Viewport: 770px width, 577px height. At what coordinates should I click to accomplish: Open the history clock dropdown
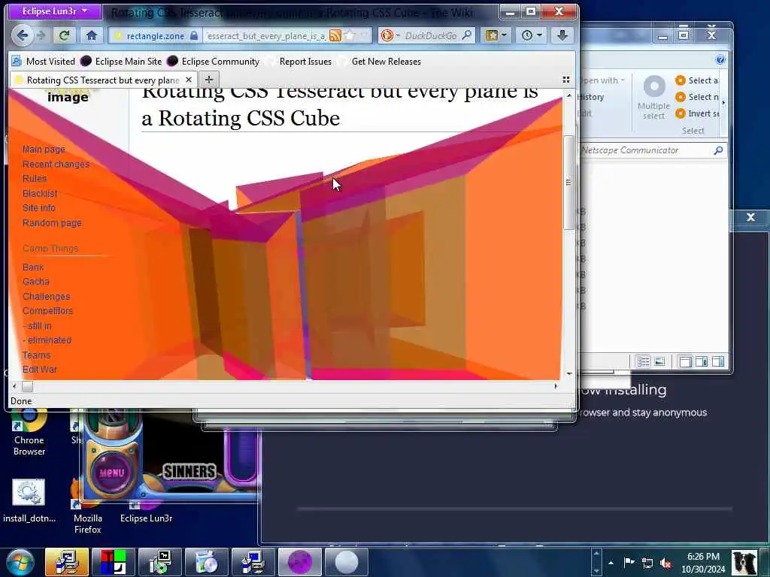tap(532, 35)
